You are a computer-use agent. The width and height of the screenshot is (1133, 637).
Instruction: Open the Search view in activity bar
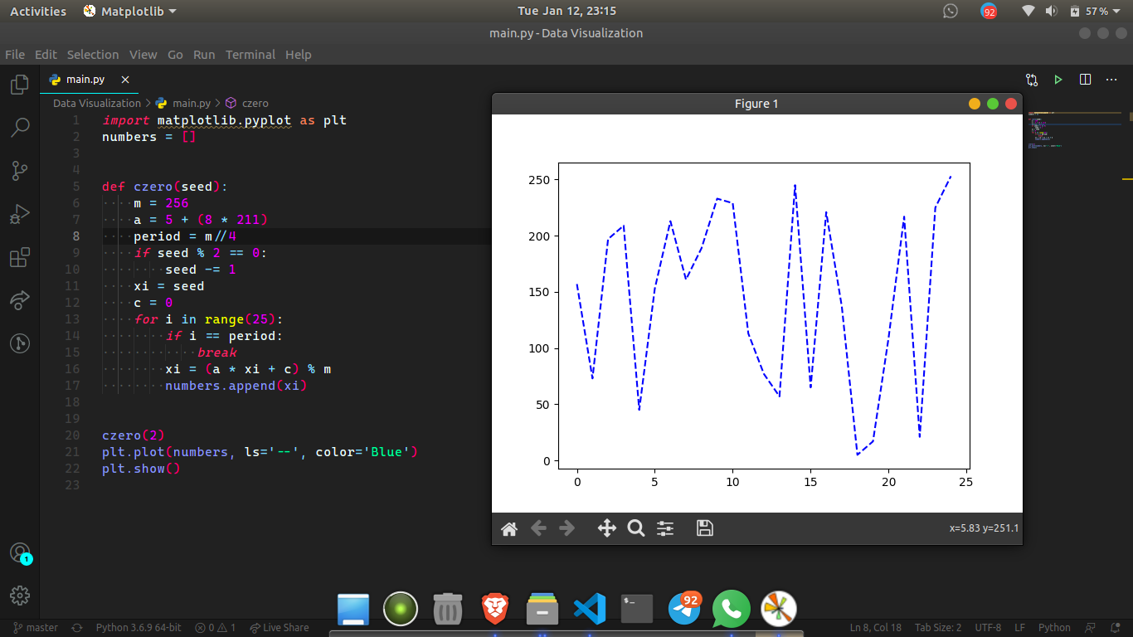(x=20, y=128)
